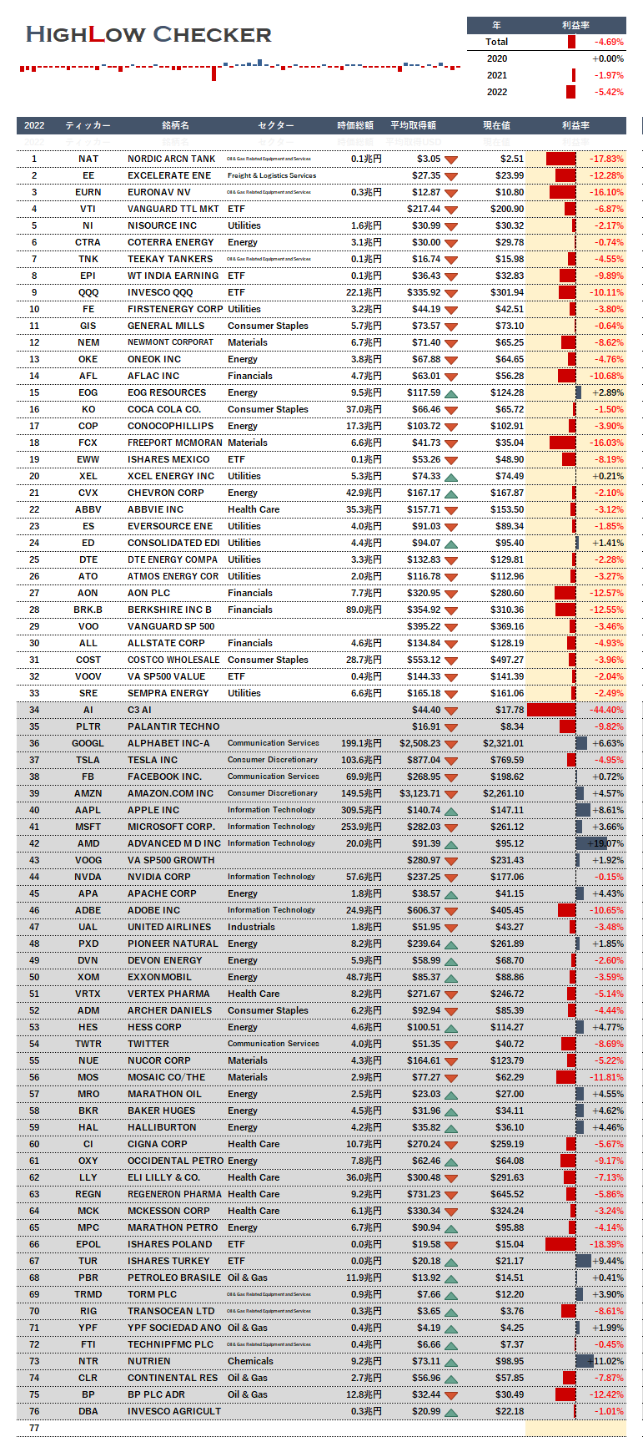This screenshot has width=643, height=1437.
Task: Click the red down triangle in FCX row
Action: point(451,443)
